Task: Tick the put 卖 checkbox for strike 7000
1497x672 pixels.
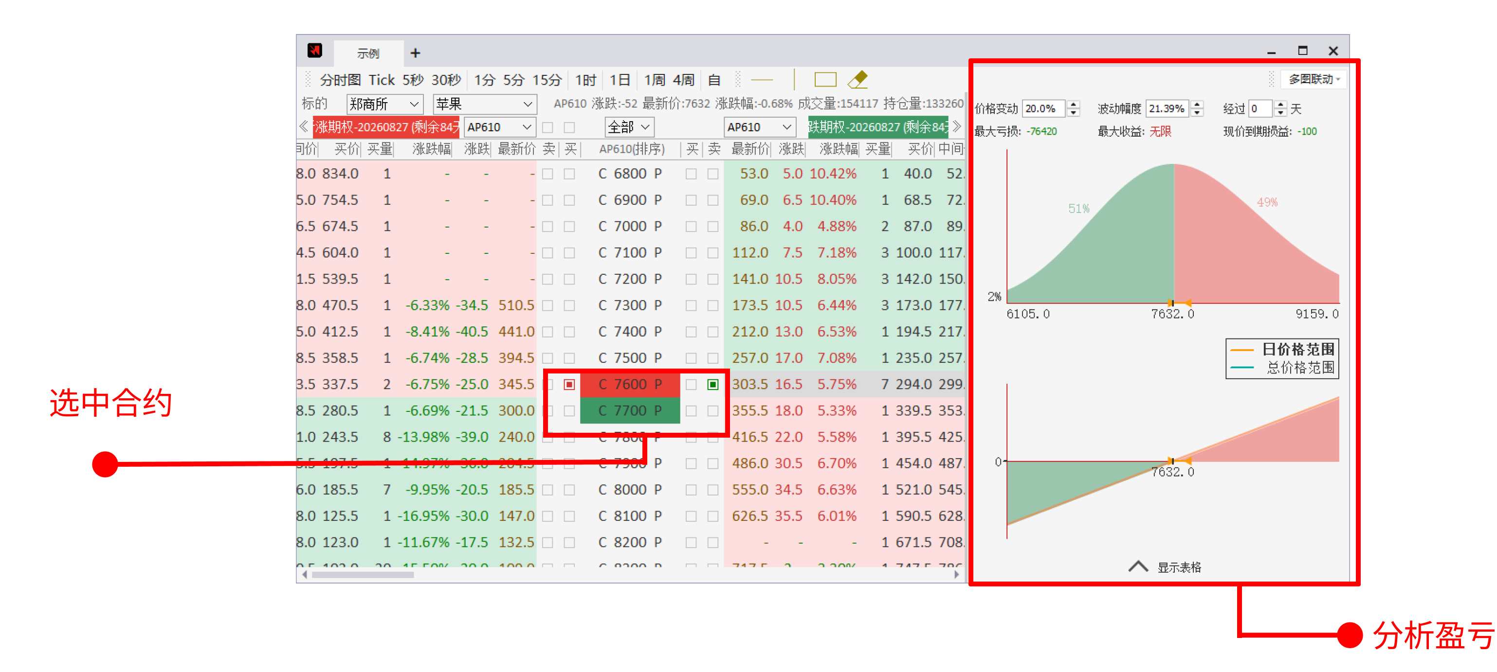Action: tap(713, 227)
